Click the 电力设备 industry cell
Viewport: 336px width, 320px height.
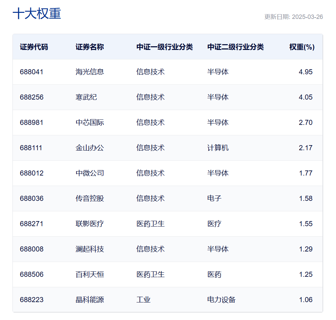[x=221, y=300]
